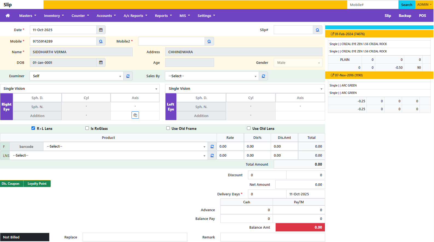Click the Dis. Coupon button
The height and width of the screenshot is (242, 434).
point(11,184)
